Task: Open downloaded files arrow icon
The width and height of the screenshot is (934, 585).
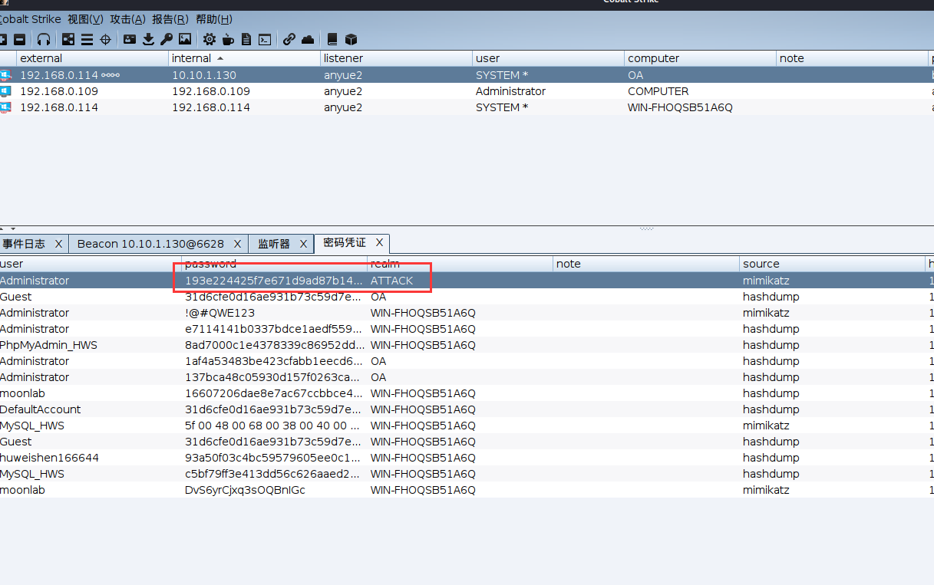Action: [148, 39]
